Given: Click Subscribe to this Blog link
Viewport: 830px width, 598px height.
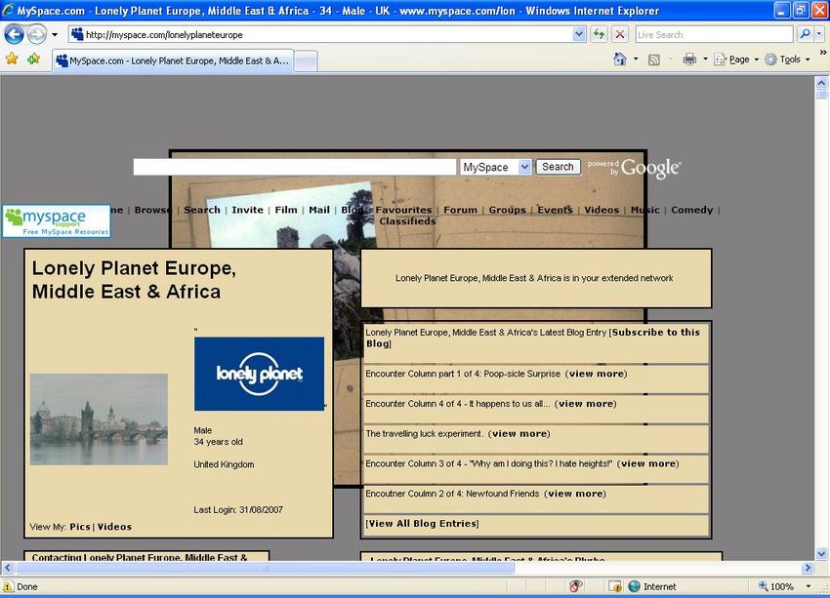Looking at the screenshot, I should point(533,338).
